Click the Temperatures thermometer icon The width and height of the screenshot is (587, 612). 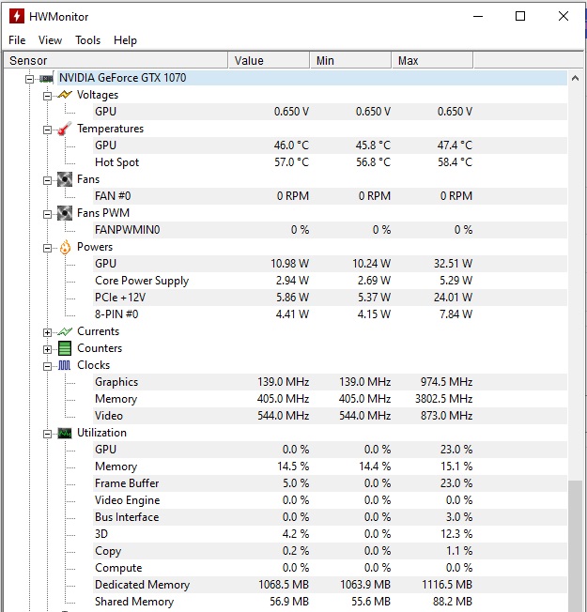click(65, 129)
